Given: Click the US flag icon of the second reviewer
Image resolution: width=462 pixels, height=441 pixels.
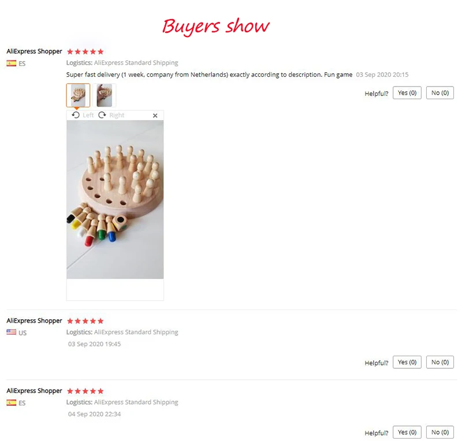Looking at the screenshot, I should pyautogui.click(x=12, y=332).
